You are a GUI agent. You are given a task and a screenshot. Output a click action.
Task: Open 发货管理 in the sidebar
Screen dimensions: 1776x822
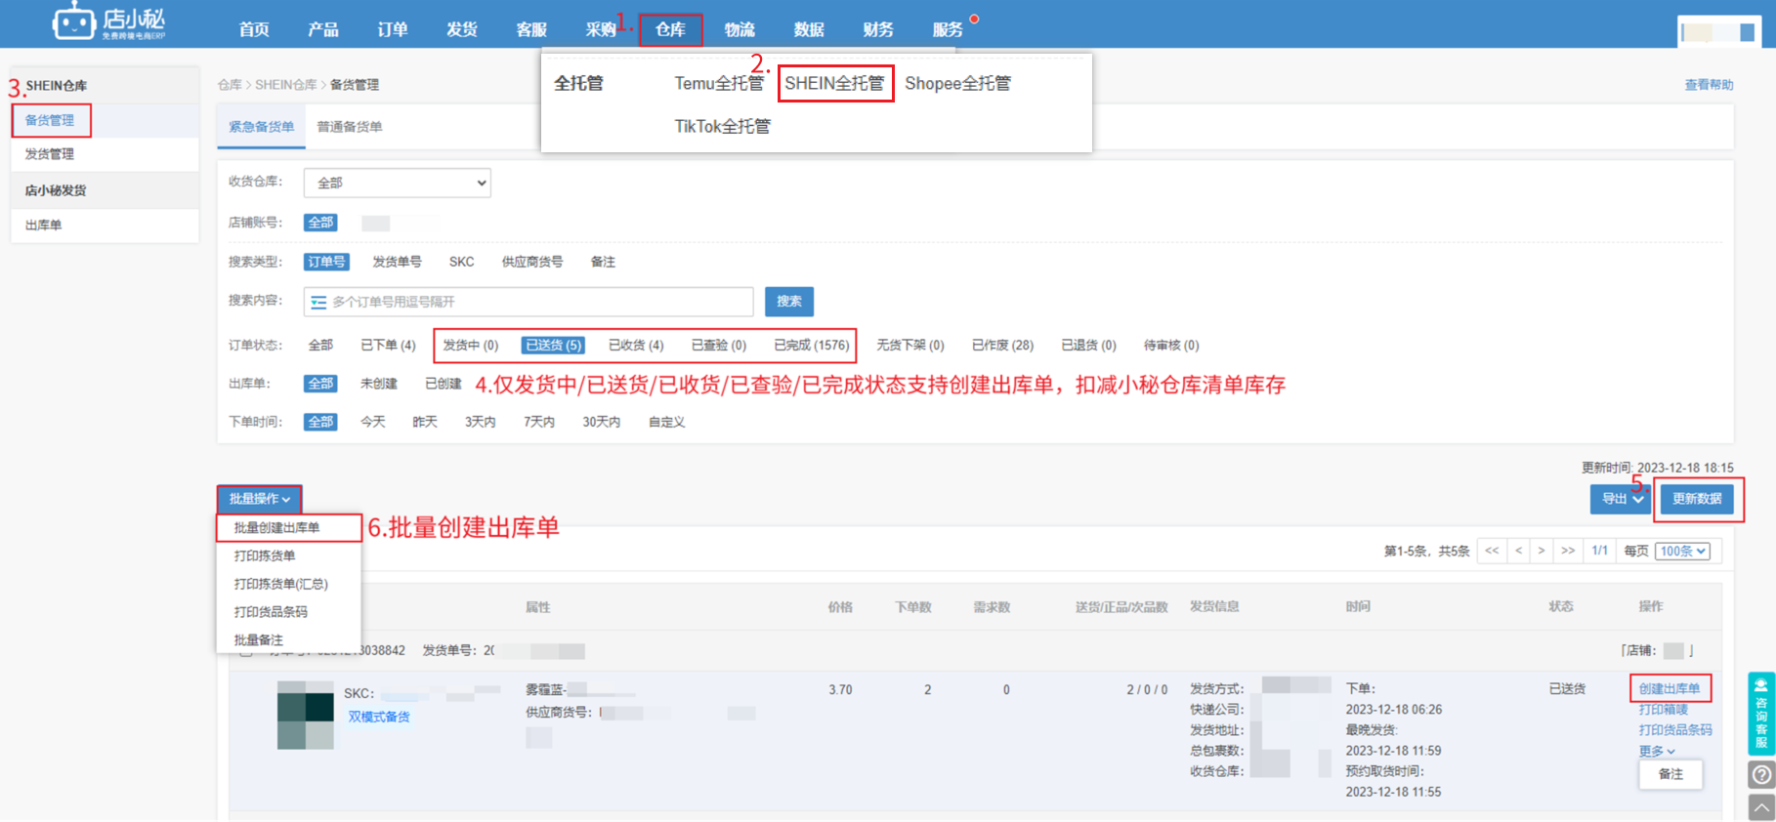tap(50, 154)
